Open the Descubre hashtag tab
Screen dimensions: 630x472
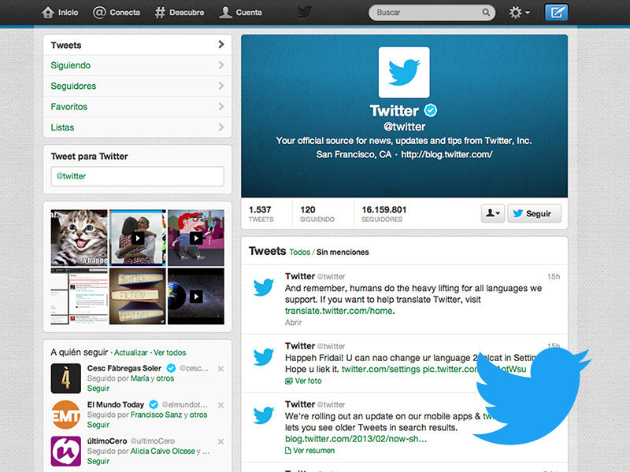point(180,13)
